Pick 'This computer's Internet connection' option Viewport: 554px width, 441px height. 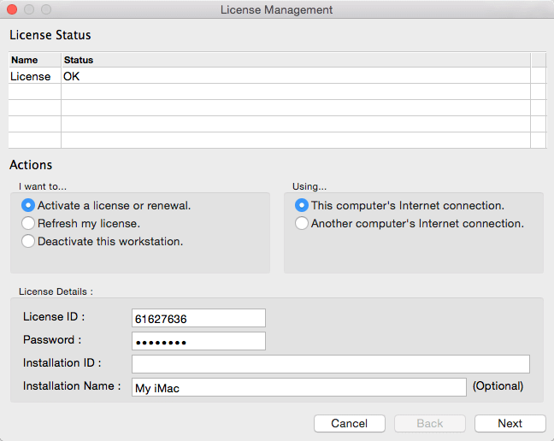click(x=301, y=205)
